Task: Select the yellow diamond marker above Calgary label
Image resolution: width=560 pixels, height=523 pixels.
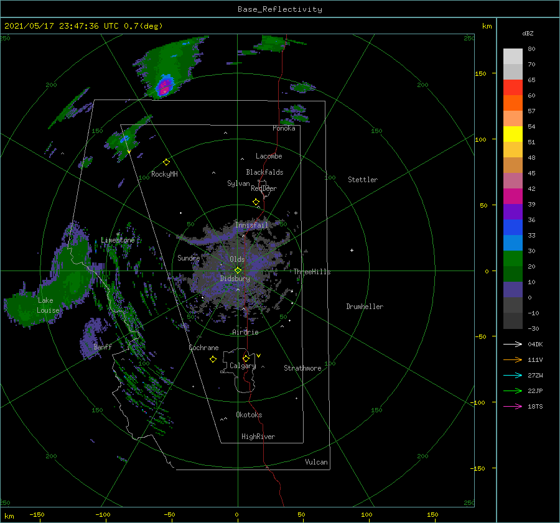Action: pos(246,358)
